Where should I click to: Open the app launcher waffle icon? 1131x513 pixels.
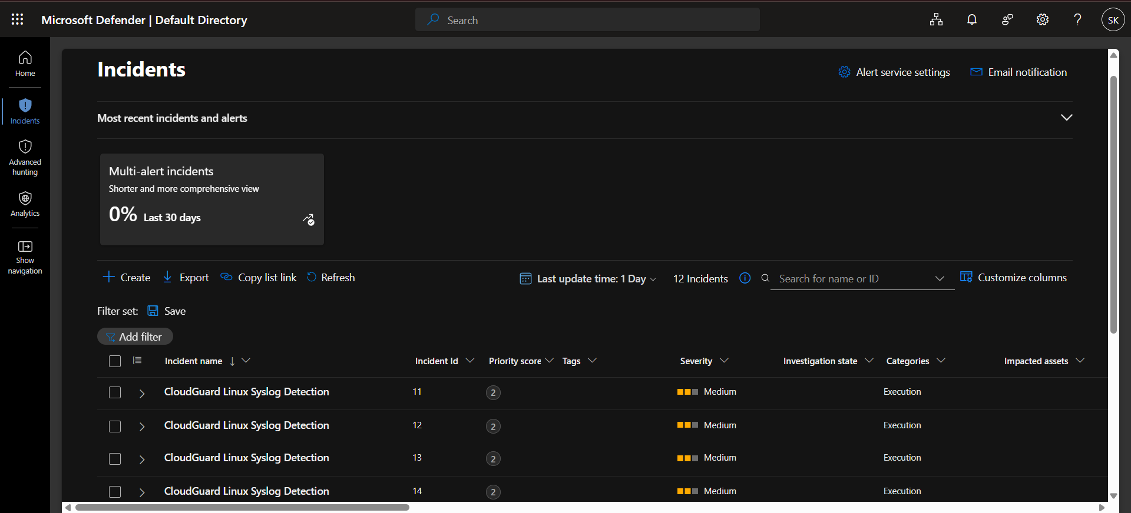click(x=18, y=19)
